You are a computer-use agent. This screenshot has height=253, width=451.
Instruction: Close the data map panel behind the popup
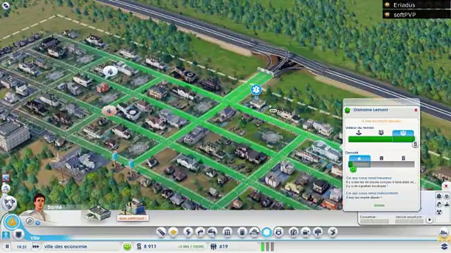tap(446, 186)
